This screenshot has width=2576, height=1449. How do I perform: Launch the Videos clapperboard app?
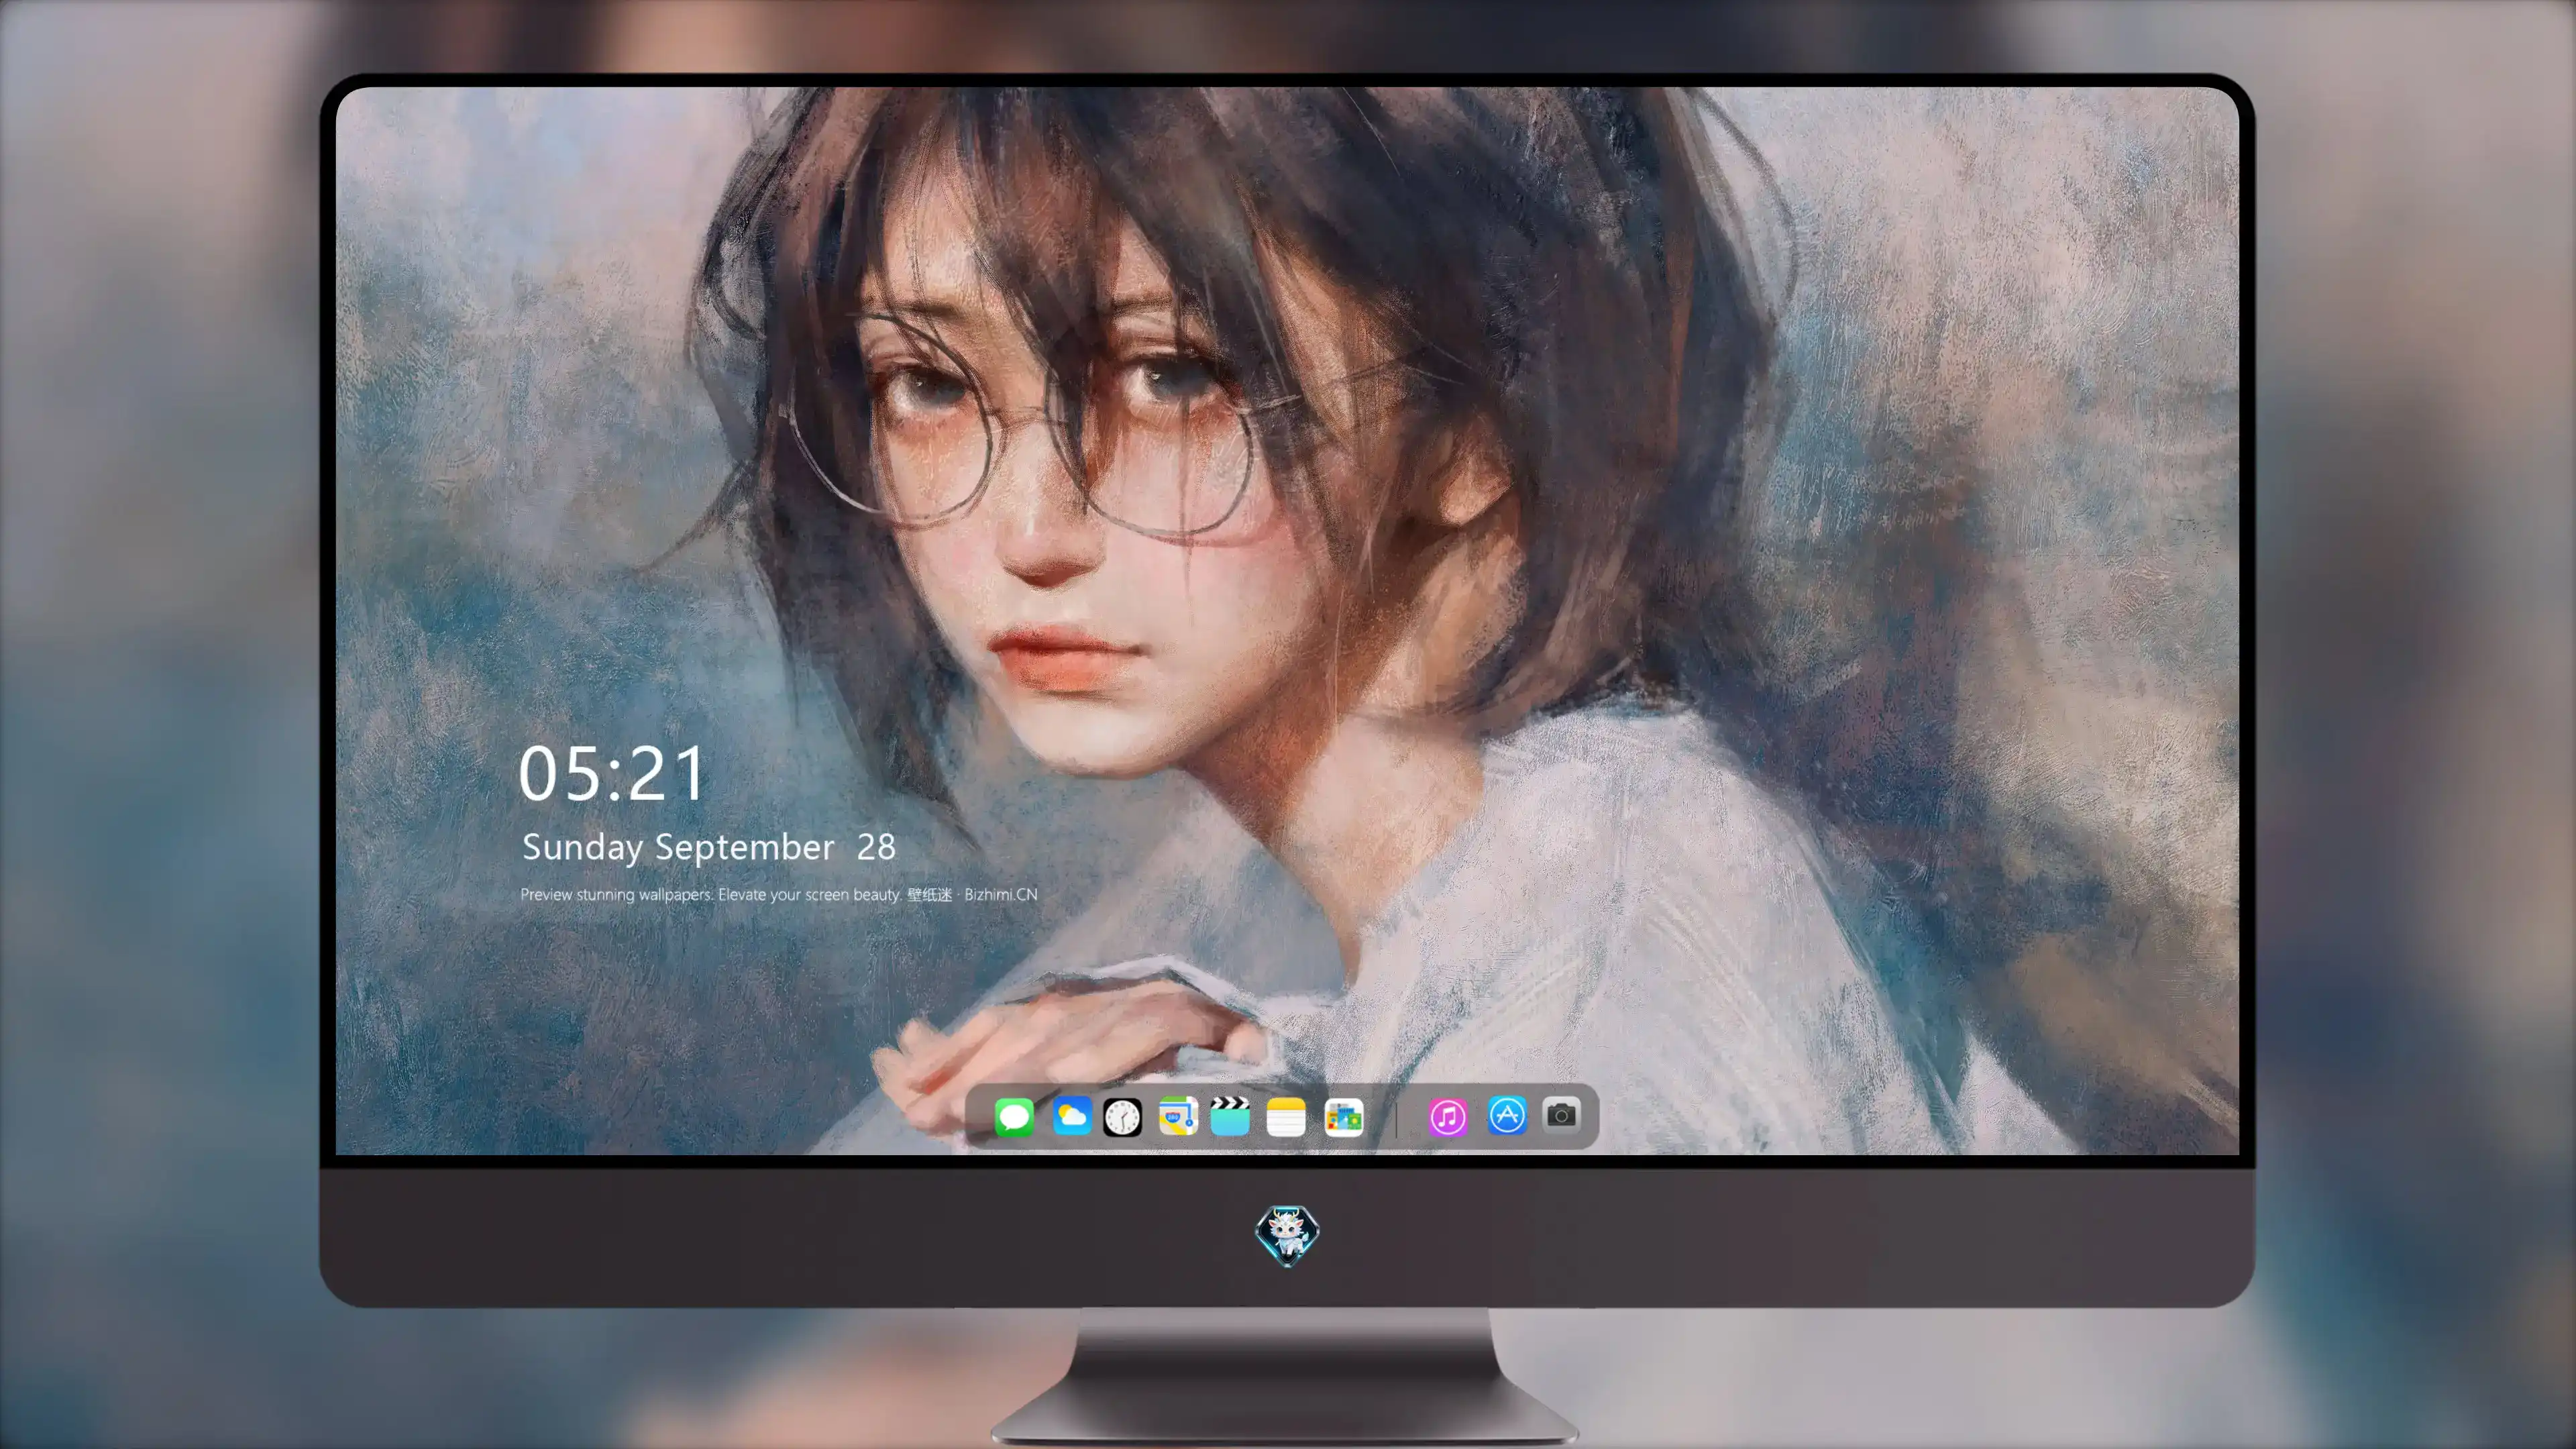point(1230,1116)
